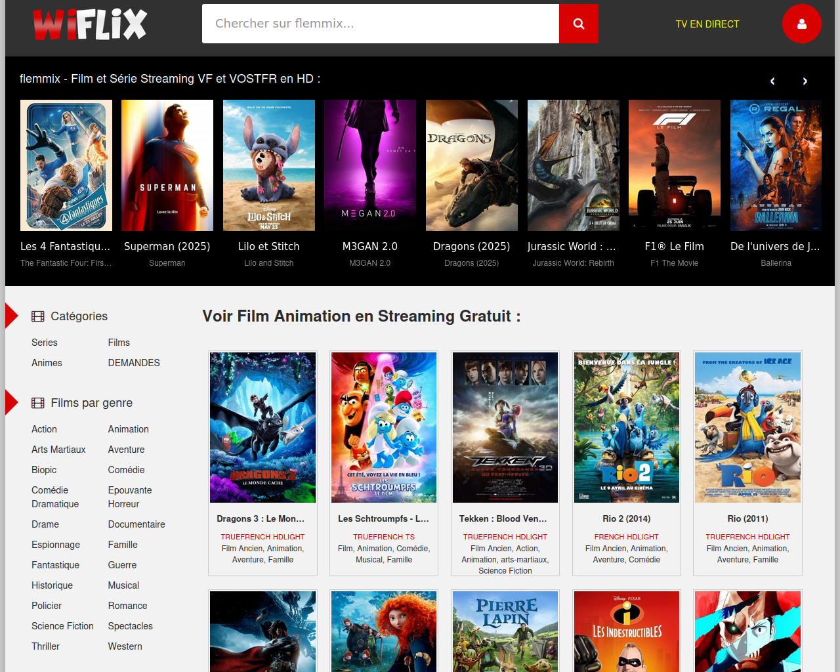
Task: Open Les Schtroumpfs film poster
Action: (x=384, y=427)
